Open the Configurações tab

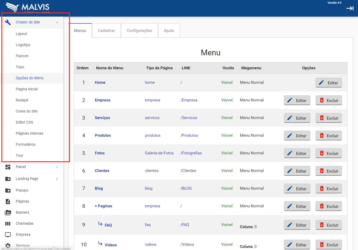139,31
